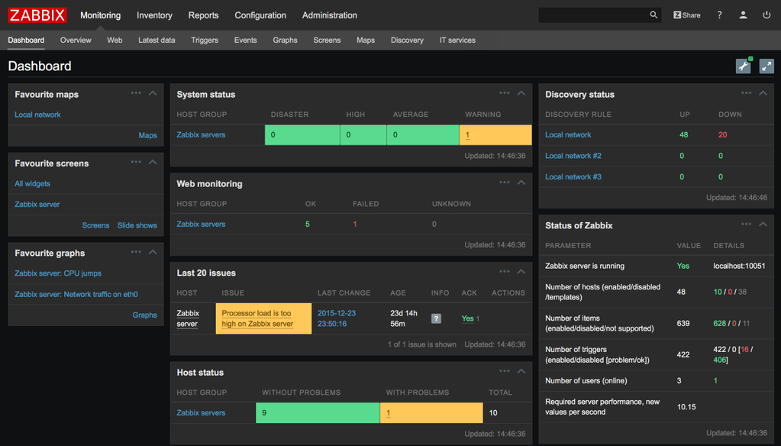Open the System status panel options menu
Image resolution: width=781 pixels, height=446 pixels.
[505, 92]
